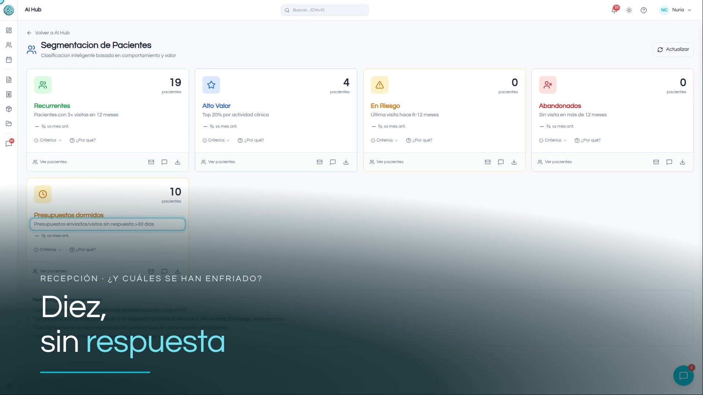Viewport: 703px width, 395px height.
Task: Open the notifications bell
Action: [x=614, y=10]
